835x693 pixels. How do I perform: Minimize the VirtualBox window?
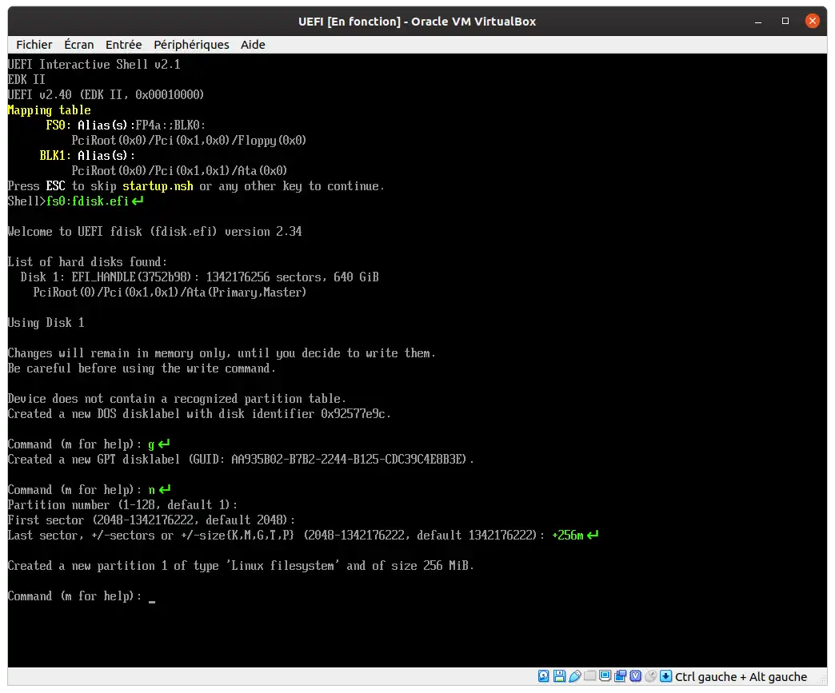(757, 22)
